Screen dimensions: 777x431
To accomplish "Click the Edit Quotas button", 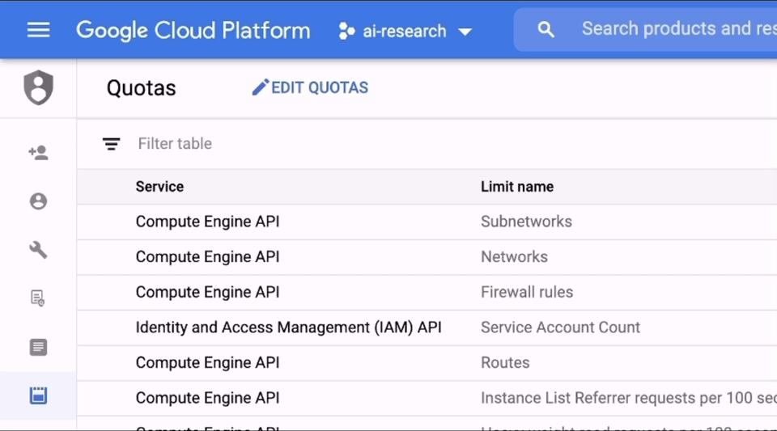I will (x=310, y=87).
